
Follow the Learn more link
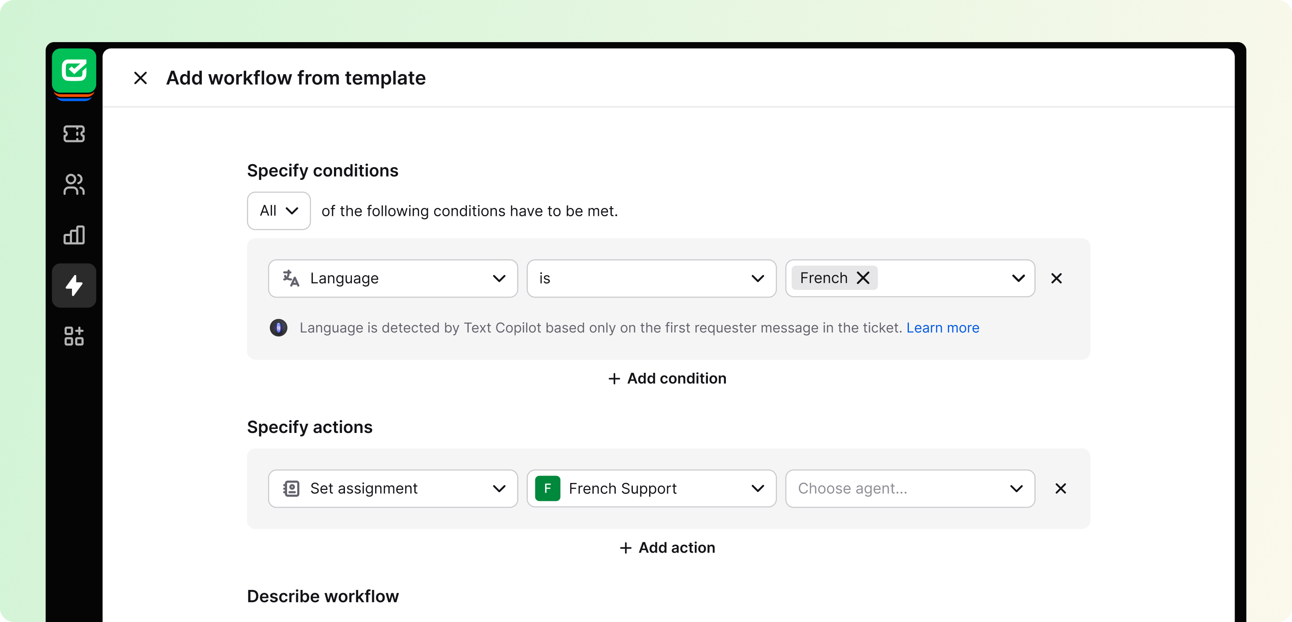(942, 328)
